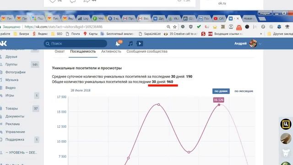Image resolution: width=293 pixels, height=165 pixels.
Task: Open the VK video icon in header
Action: coord(140,44)
